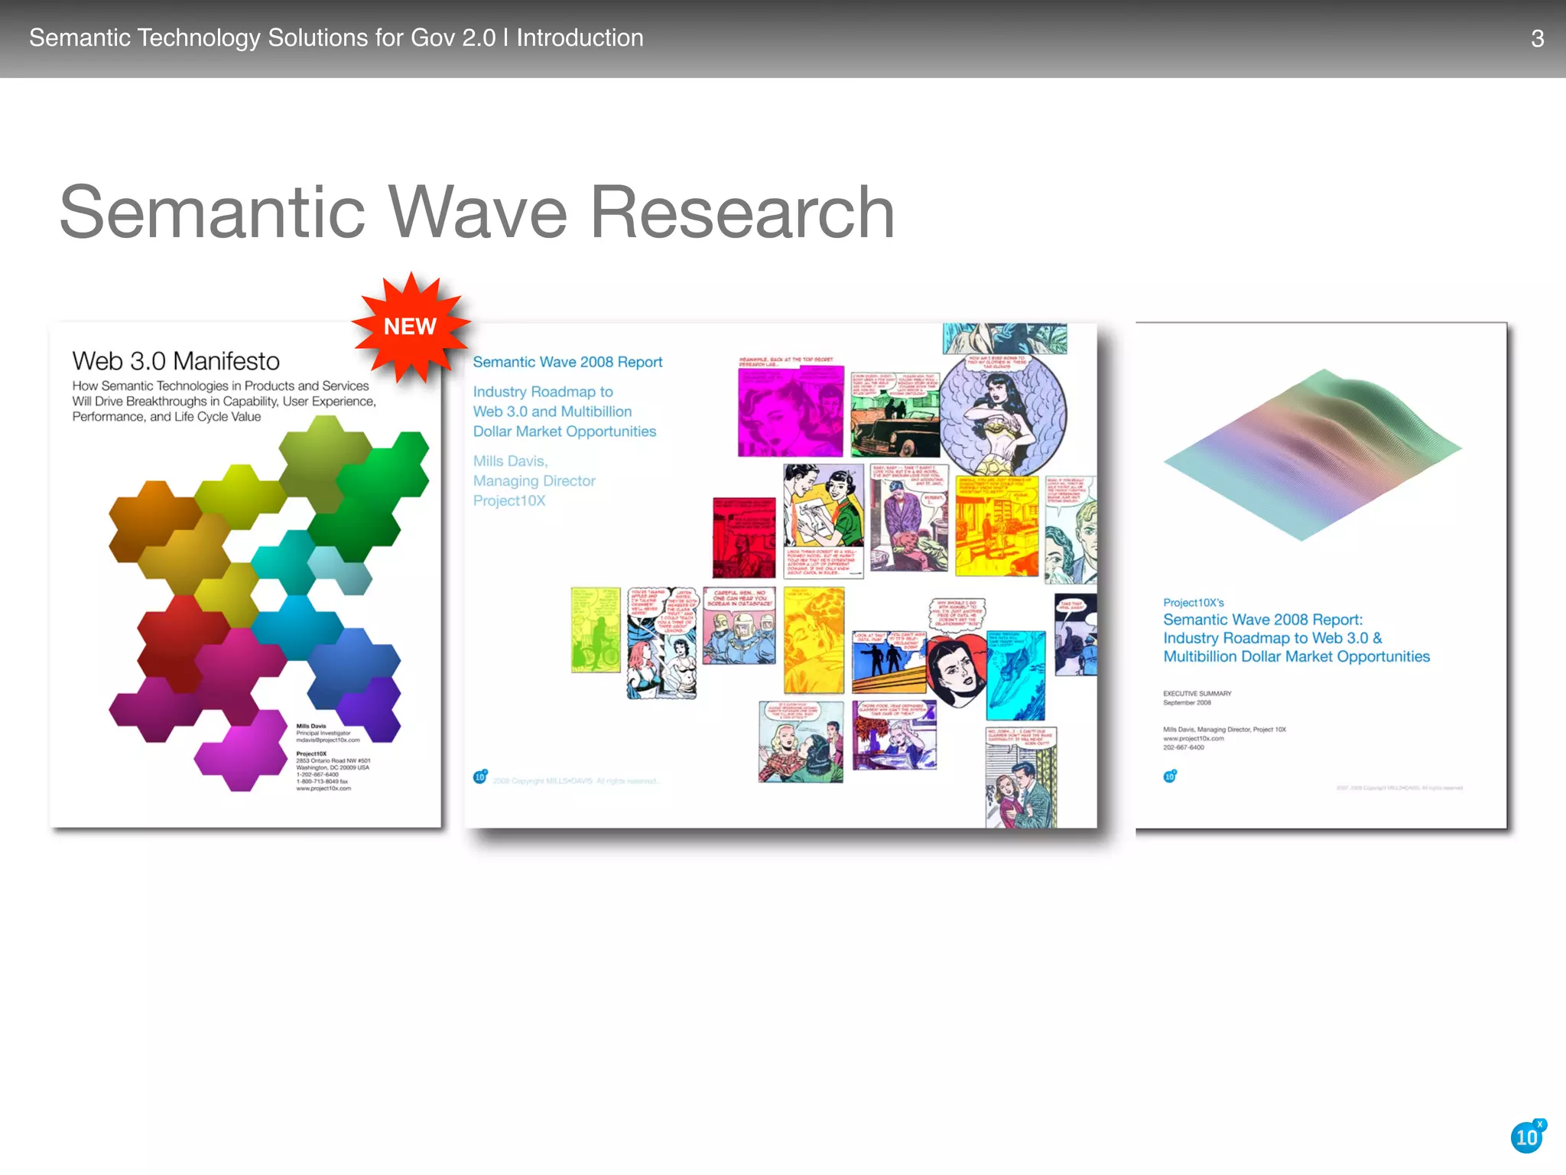Viewport: 1566px width, 1175px height.
Task: Click the green vintage car comic panel
Action: click(x=895, y=414)
